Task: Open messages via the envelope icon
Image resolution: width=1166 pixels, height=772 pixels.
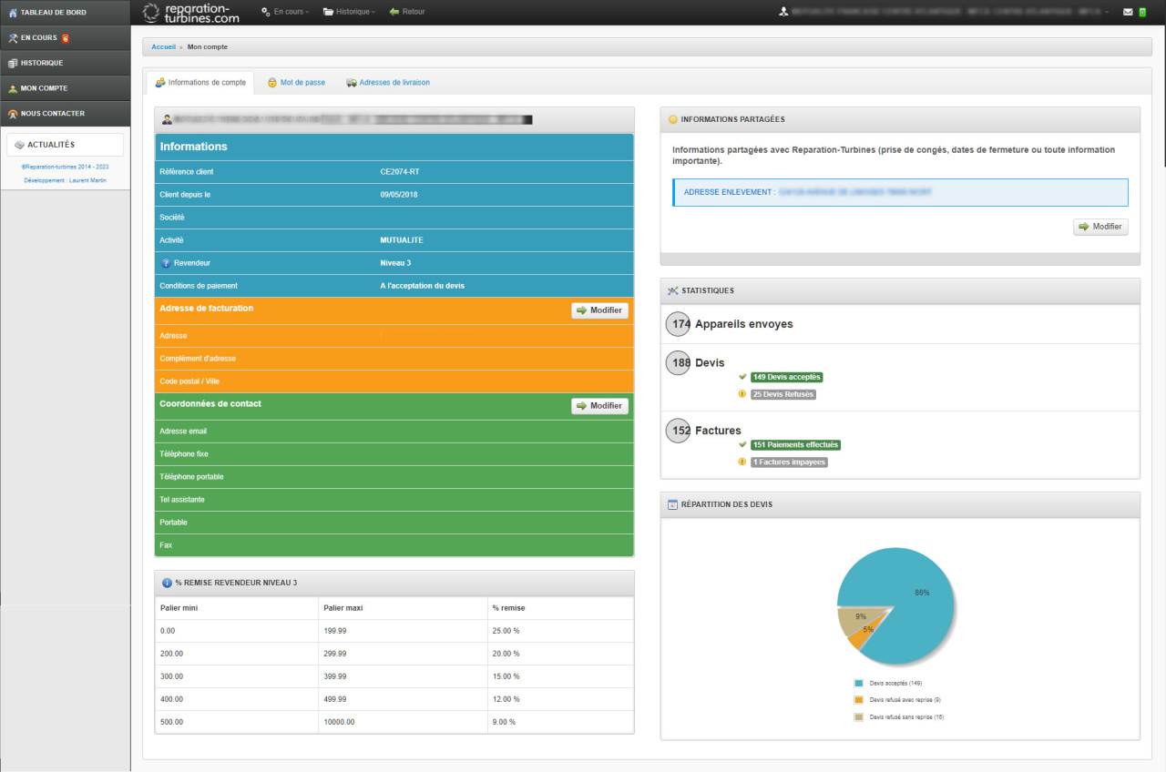Action: click(x=1128, y=12)
